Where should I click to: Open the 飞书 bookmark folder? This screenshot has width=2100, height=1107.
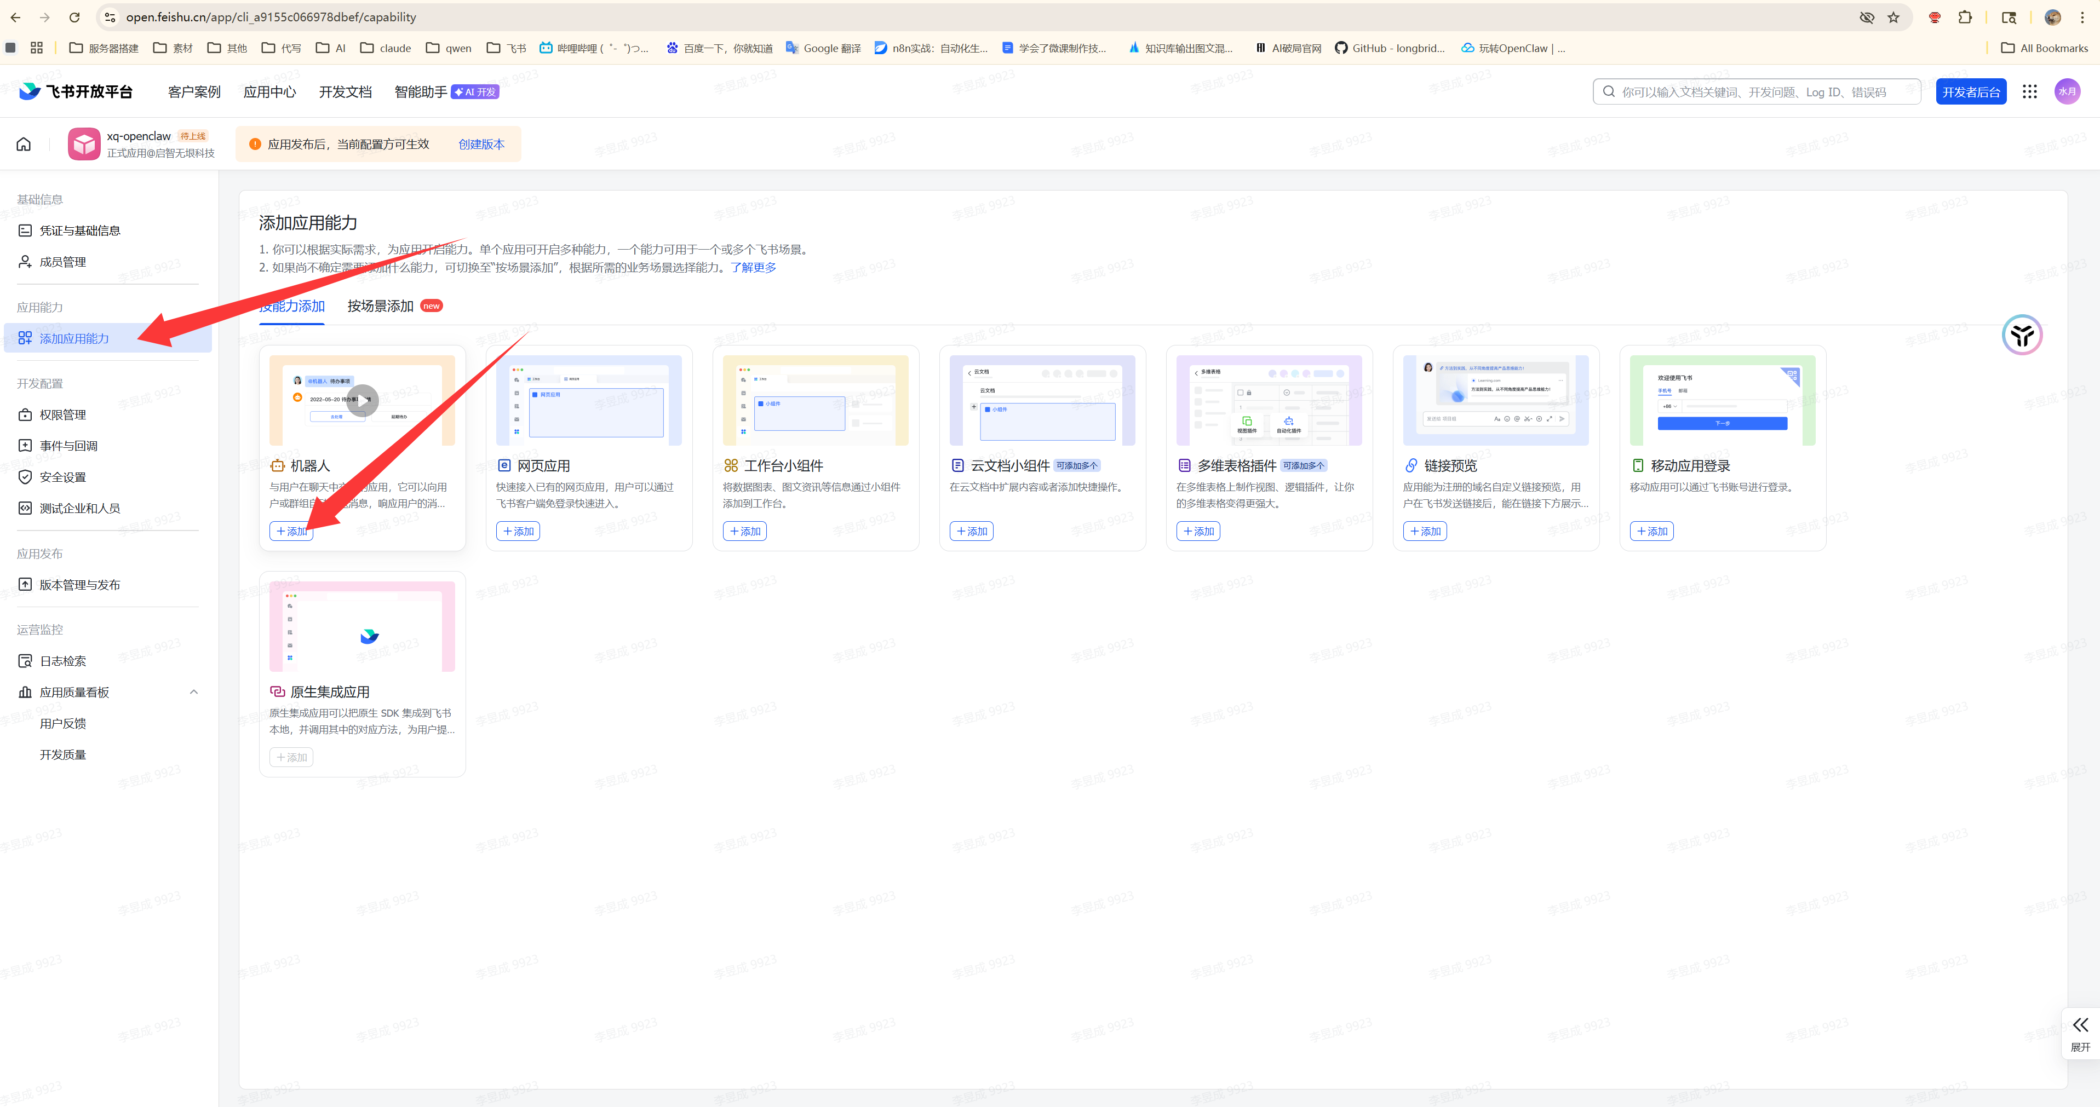click(x=506, y=48)
